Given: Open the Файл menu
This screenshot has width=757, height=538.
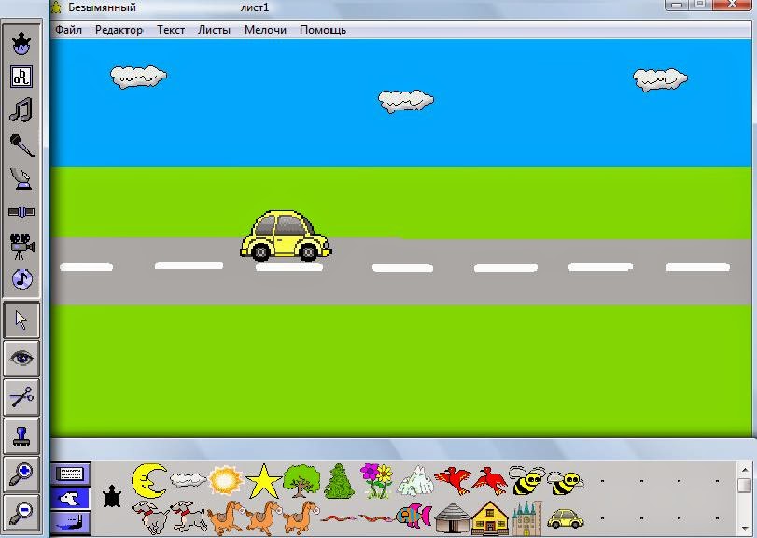Looking at the screenshot, I should 68,30.
